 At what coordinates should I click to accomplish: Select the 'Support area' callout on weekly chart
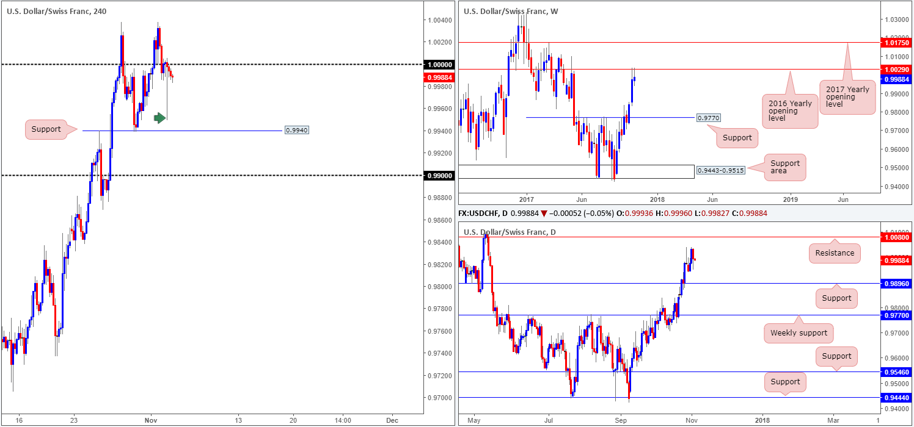click(784, 168)
